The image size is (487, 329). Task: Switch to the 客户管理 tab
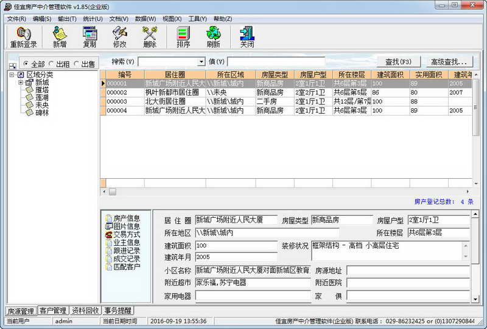[53, 310]
